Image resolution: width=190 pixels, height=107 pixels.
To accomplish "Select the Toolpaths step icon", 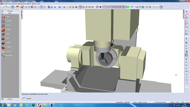I will (x=3, y=47).
